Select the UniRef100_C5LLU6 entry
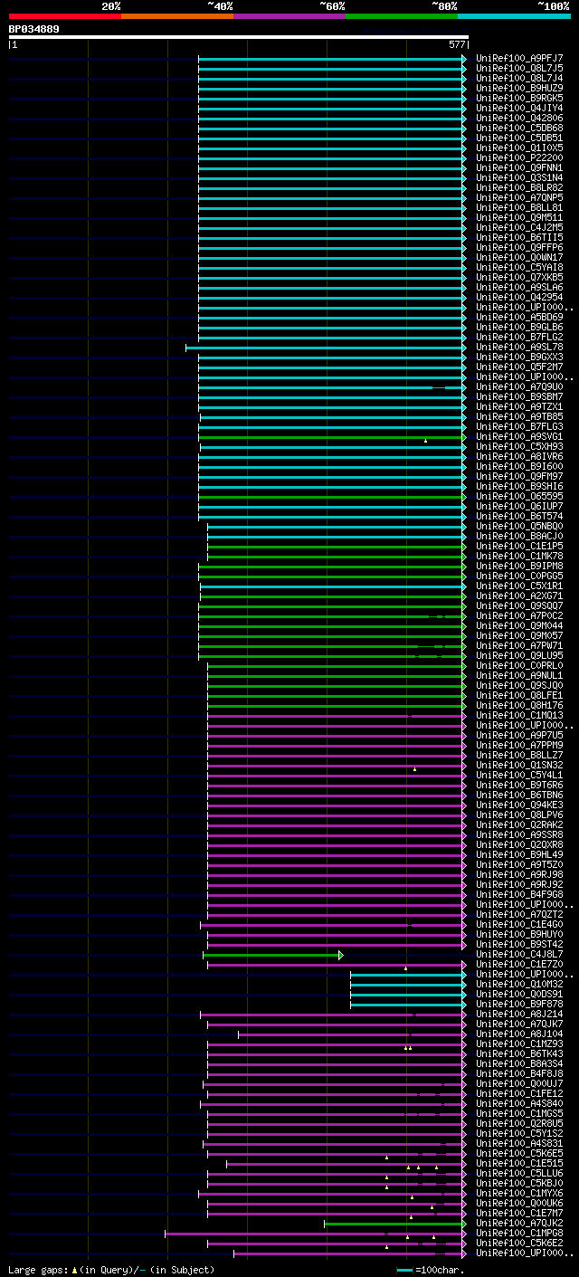579x1277 pixels. (x=519, y=1173)
